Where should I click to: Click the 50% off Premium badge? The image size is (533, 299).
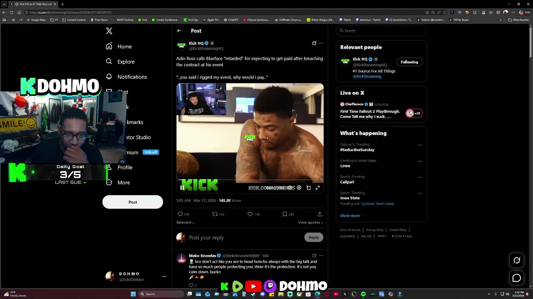click(x=150, y=152)
